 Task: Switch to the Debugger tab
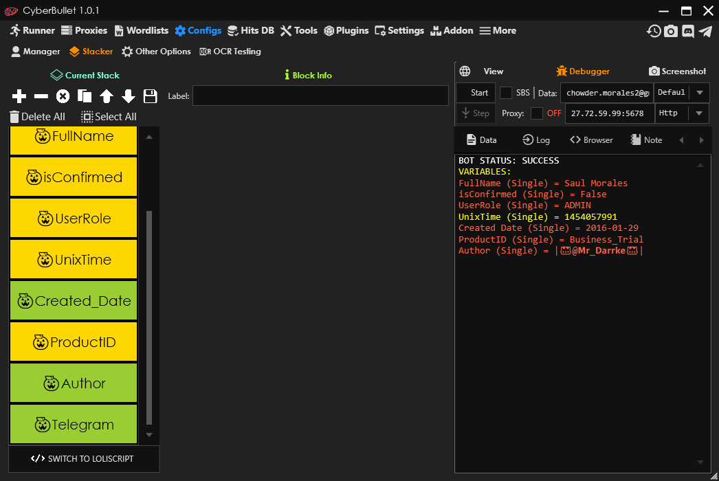(583, 71)
